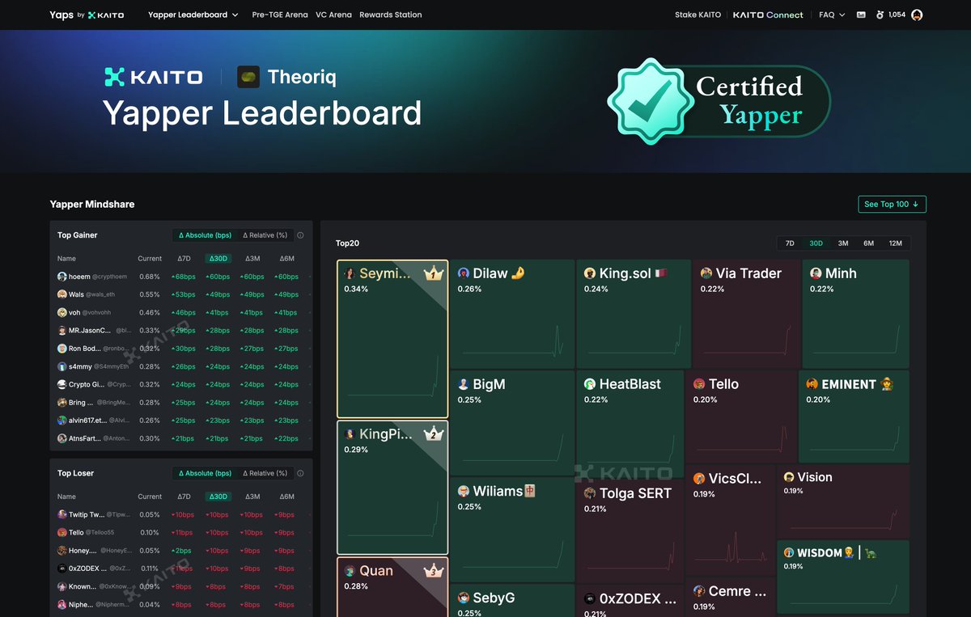This screenshot has width=971, height=617.
Task: Open Tello row in Top Loser list
Action: click(180, 533)
